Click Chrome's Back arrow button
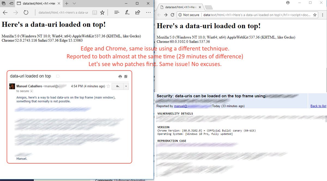327x181 pixels. point(159,15)
